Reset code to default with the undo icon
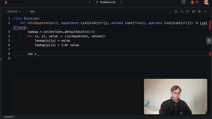 (x=187, y=12)
